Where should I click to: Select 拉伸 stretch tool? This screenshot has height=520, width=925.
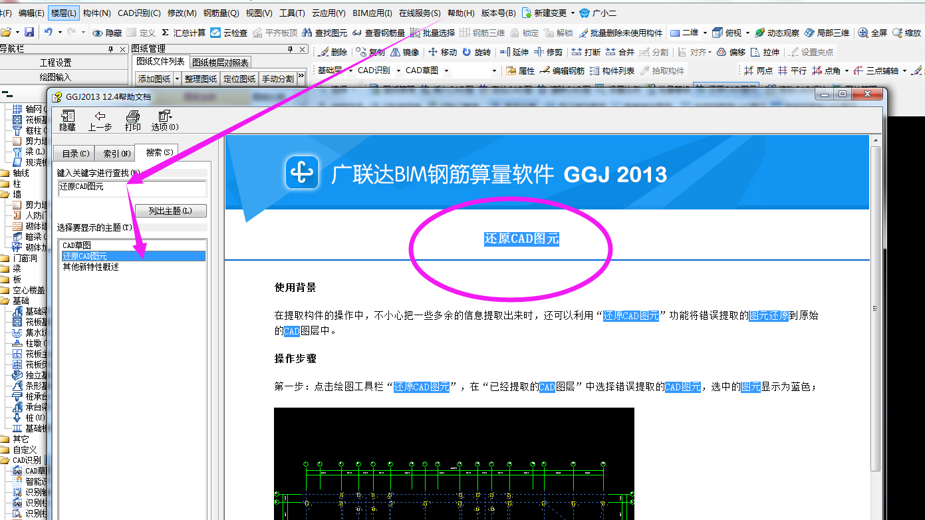(x=765, y=52)
